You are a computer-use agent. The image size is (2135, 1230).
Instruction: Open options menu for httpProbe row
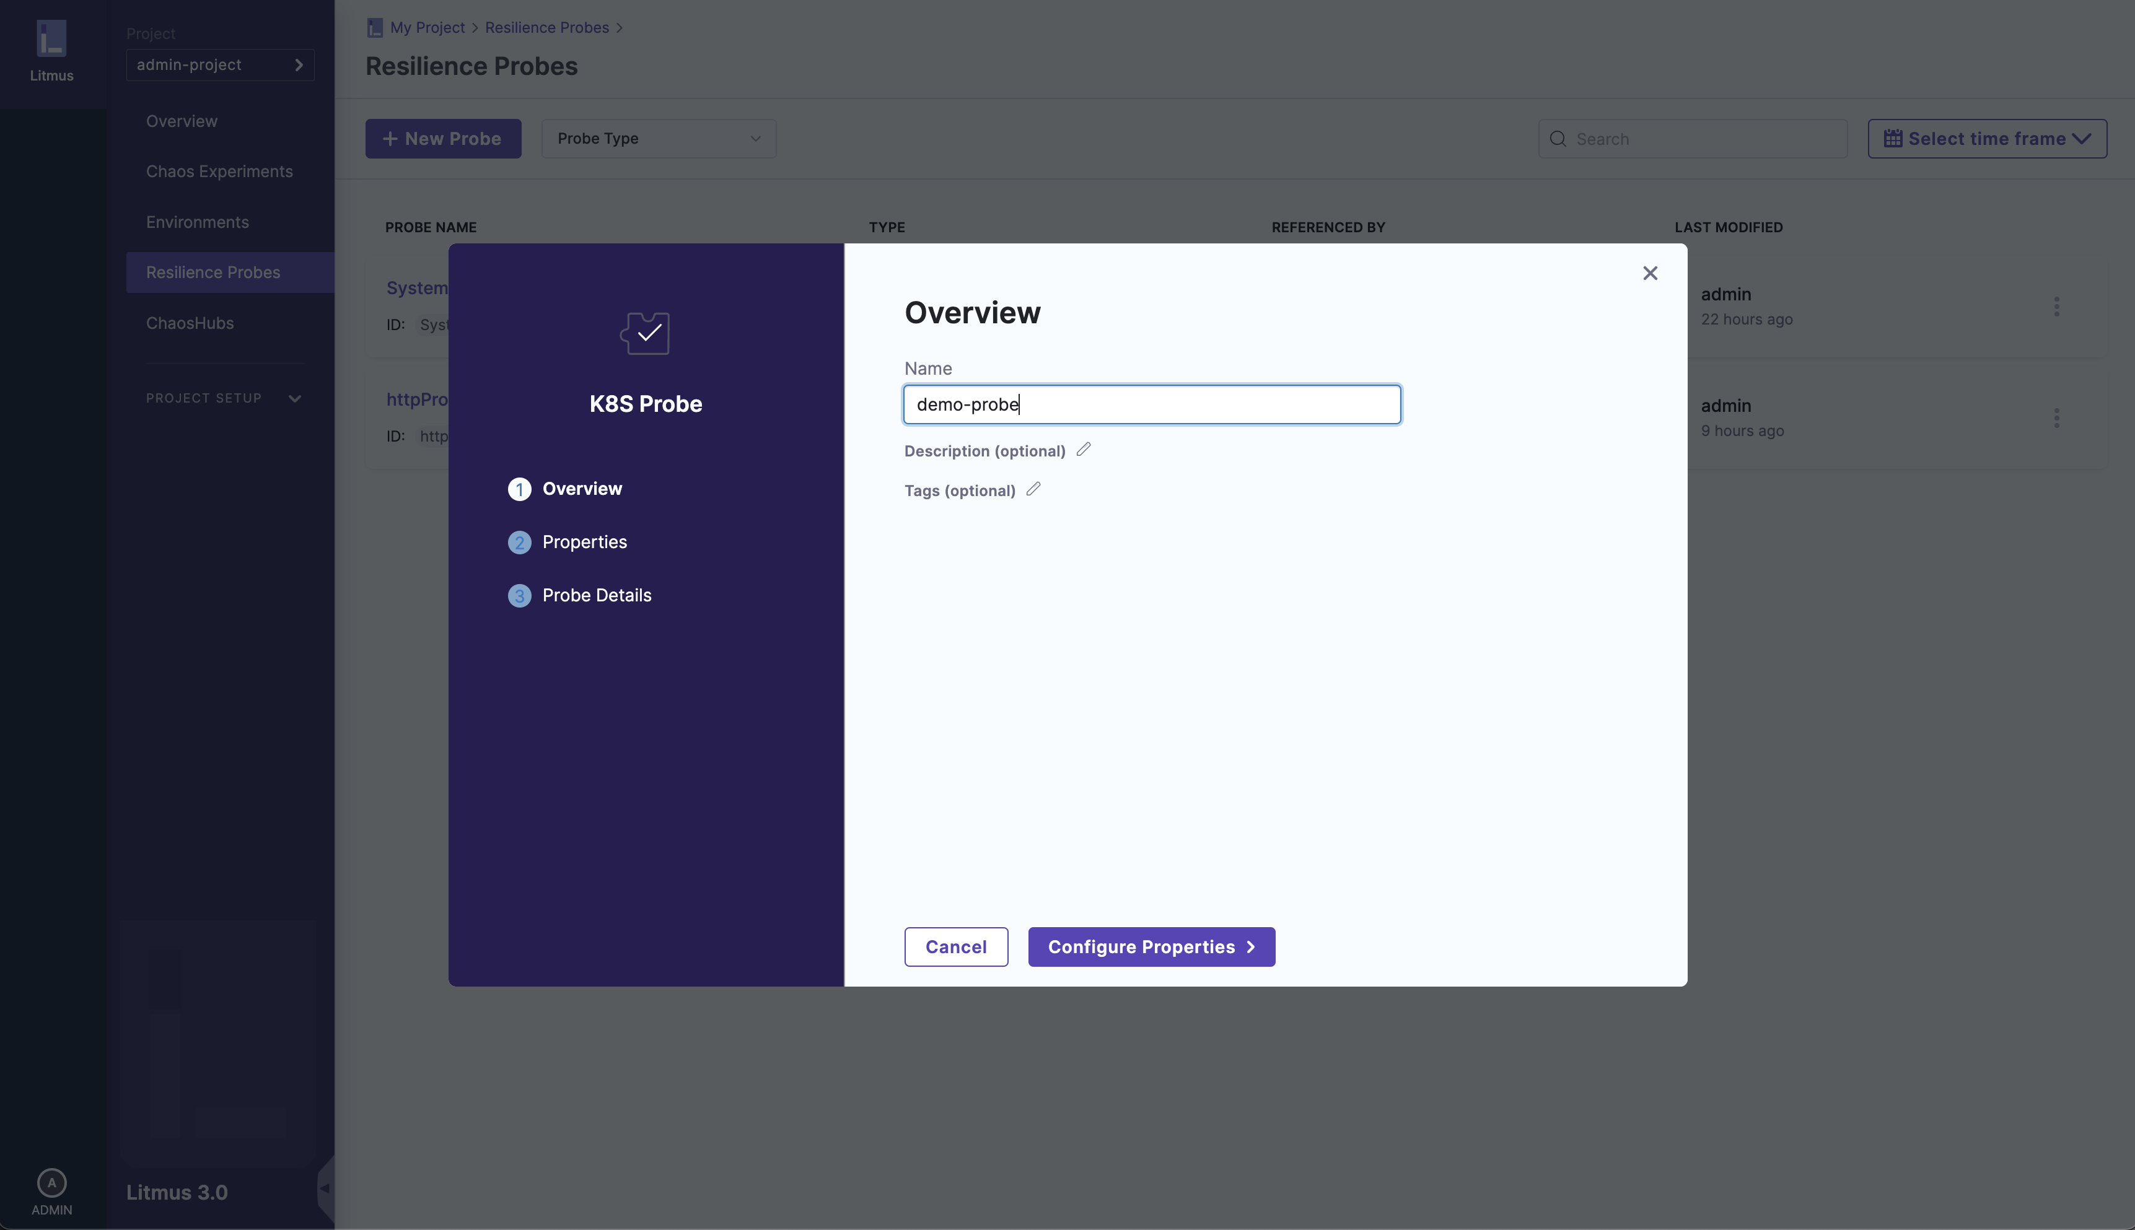click(x=2056, y=418)
